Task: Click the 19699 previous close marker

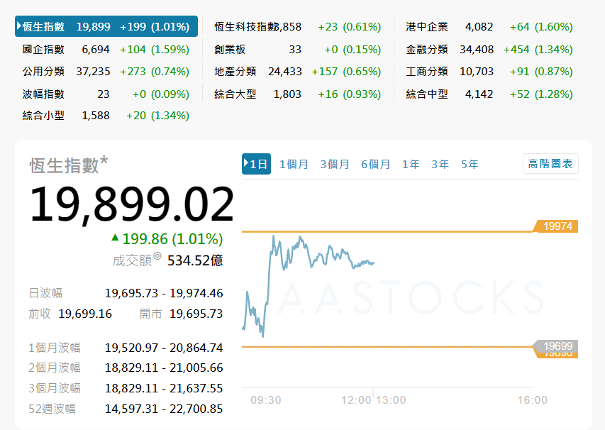Action: (556, 346)
